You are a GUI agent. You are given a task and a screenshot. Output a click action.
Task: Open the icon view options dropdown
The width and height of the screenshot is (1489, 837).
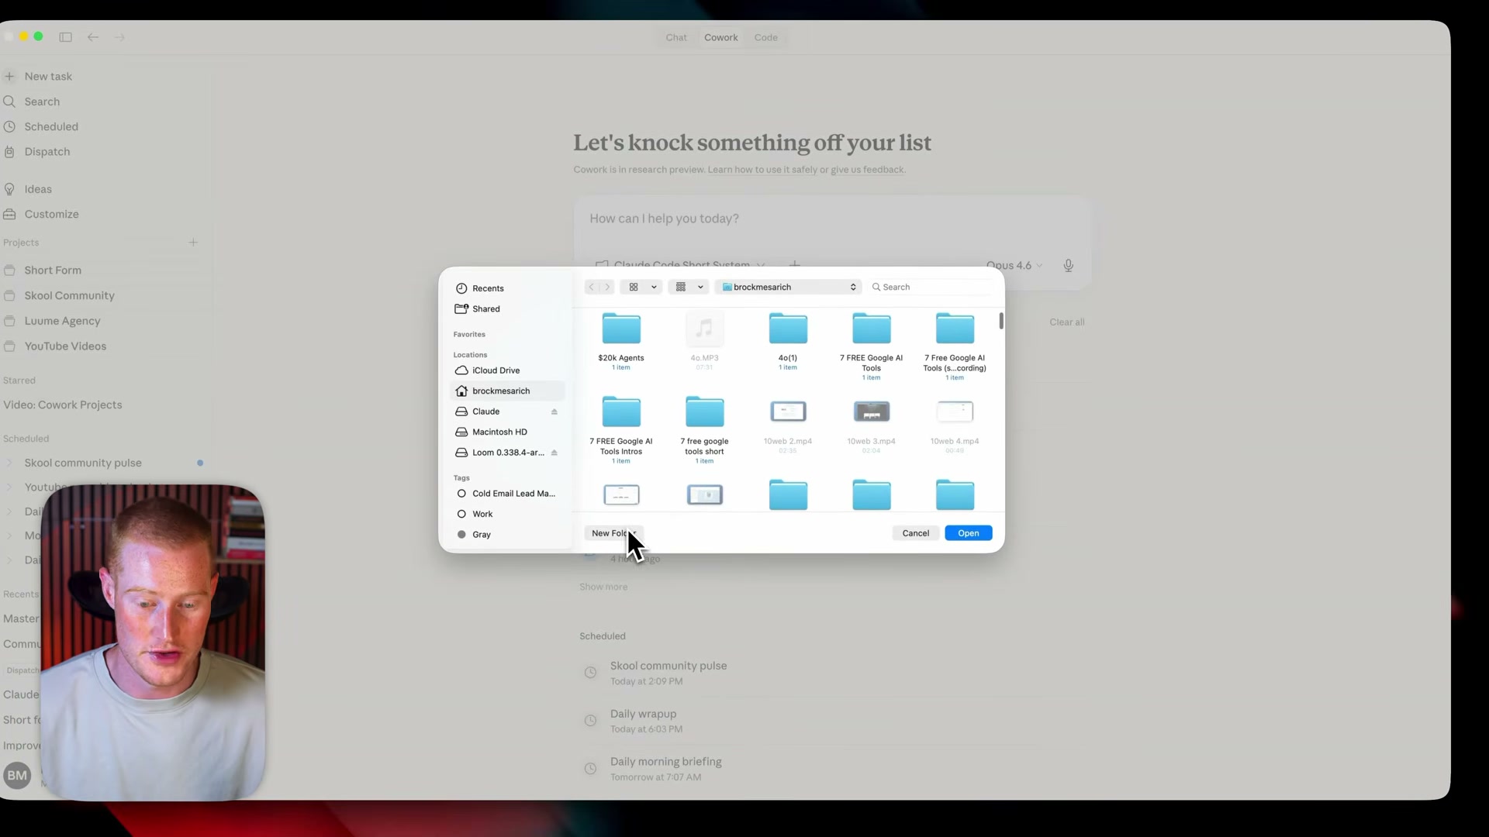[x=641, y=287]
